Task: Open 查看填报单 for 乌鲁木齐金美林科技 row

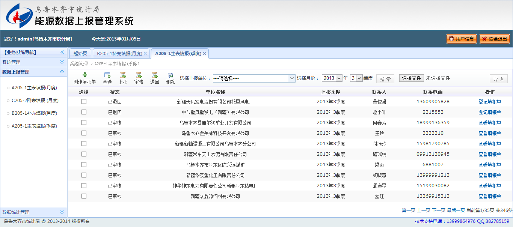Action: pos(490,133)
